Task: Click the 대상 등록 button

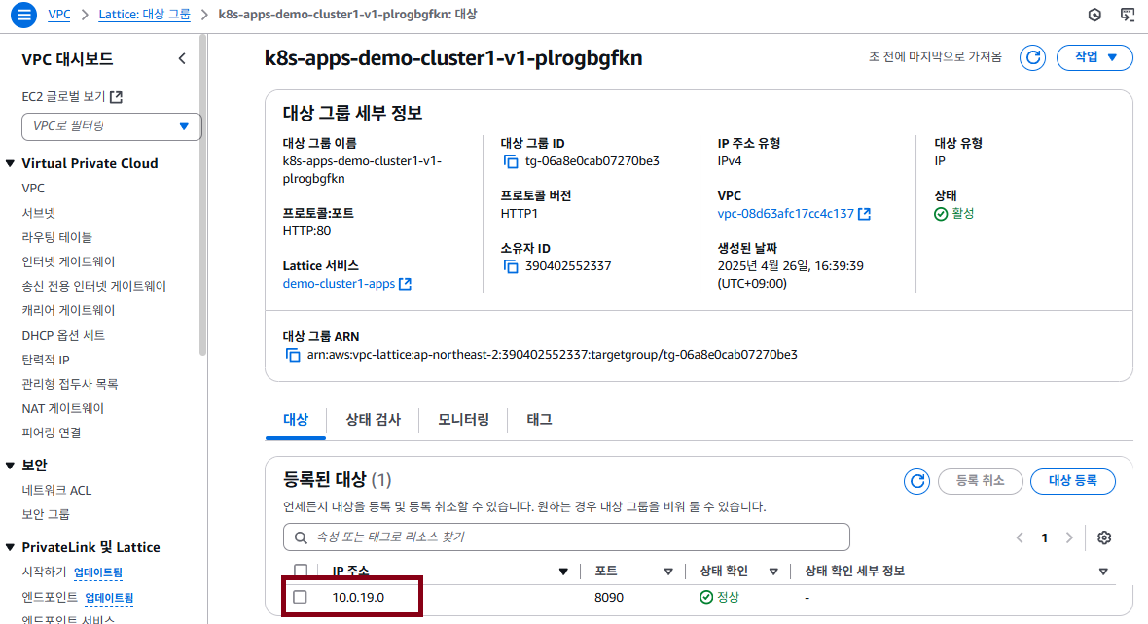Action: [x=1072, y=481]
